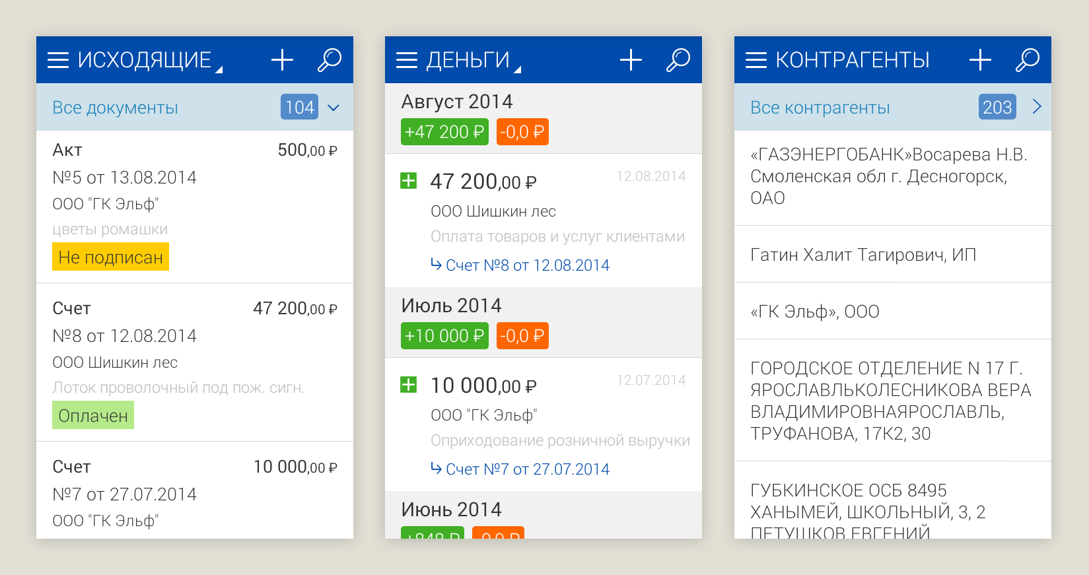
Task: Select the Все документы filter label
Action: click(115, 108)
